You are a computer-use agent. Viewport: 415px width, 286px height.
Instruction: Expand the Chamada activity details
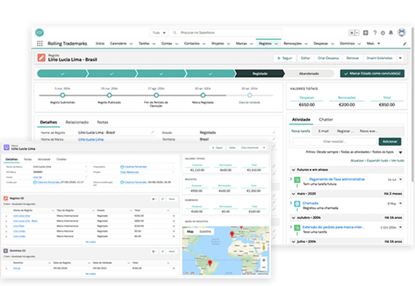[x=290, y=203]
